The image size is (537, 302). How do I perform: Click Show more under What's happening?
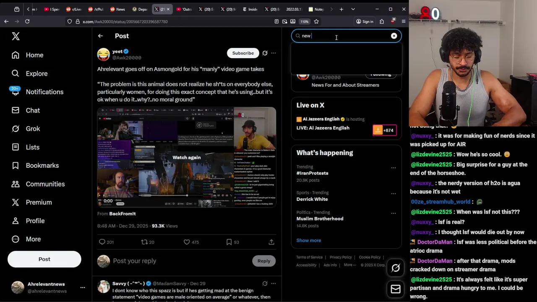tap(309, 240)
